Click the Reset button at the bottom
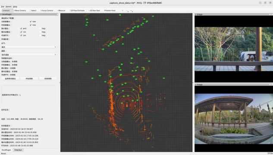This screenshot has height=155, width=273. coord(3,153)
